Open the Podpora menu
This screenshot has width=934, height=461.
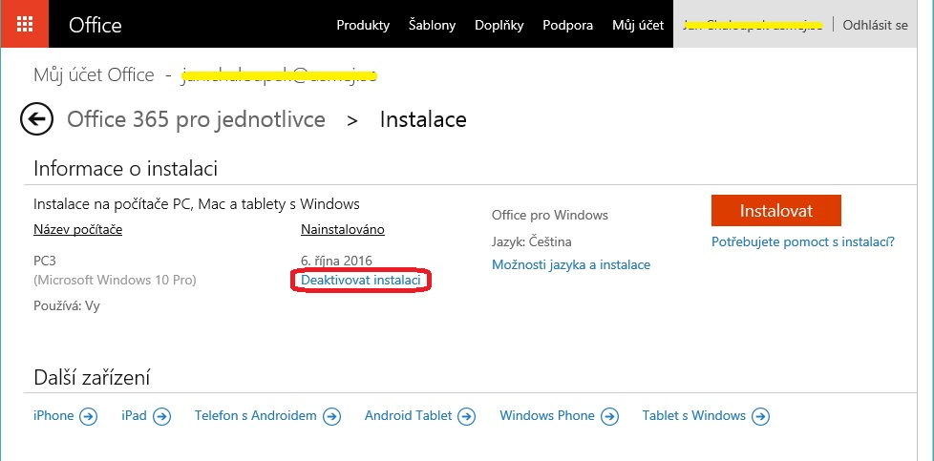567,25
